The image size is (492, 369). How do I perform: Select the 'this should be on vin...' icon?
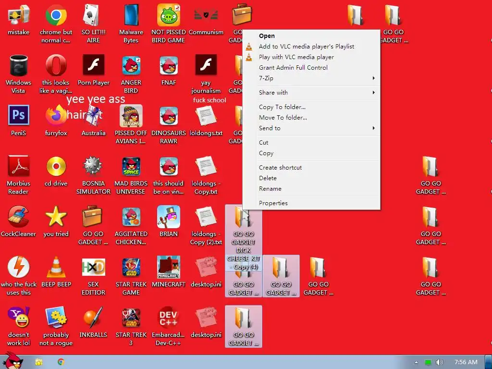tap(169, 175)
